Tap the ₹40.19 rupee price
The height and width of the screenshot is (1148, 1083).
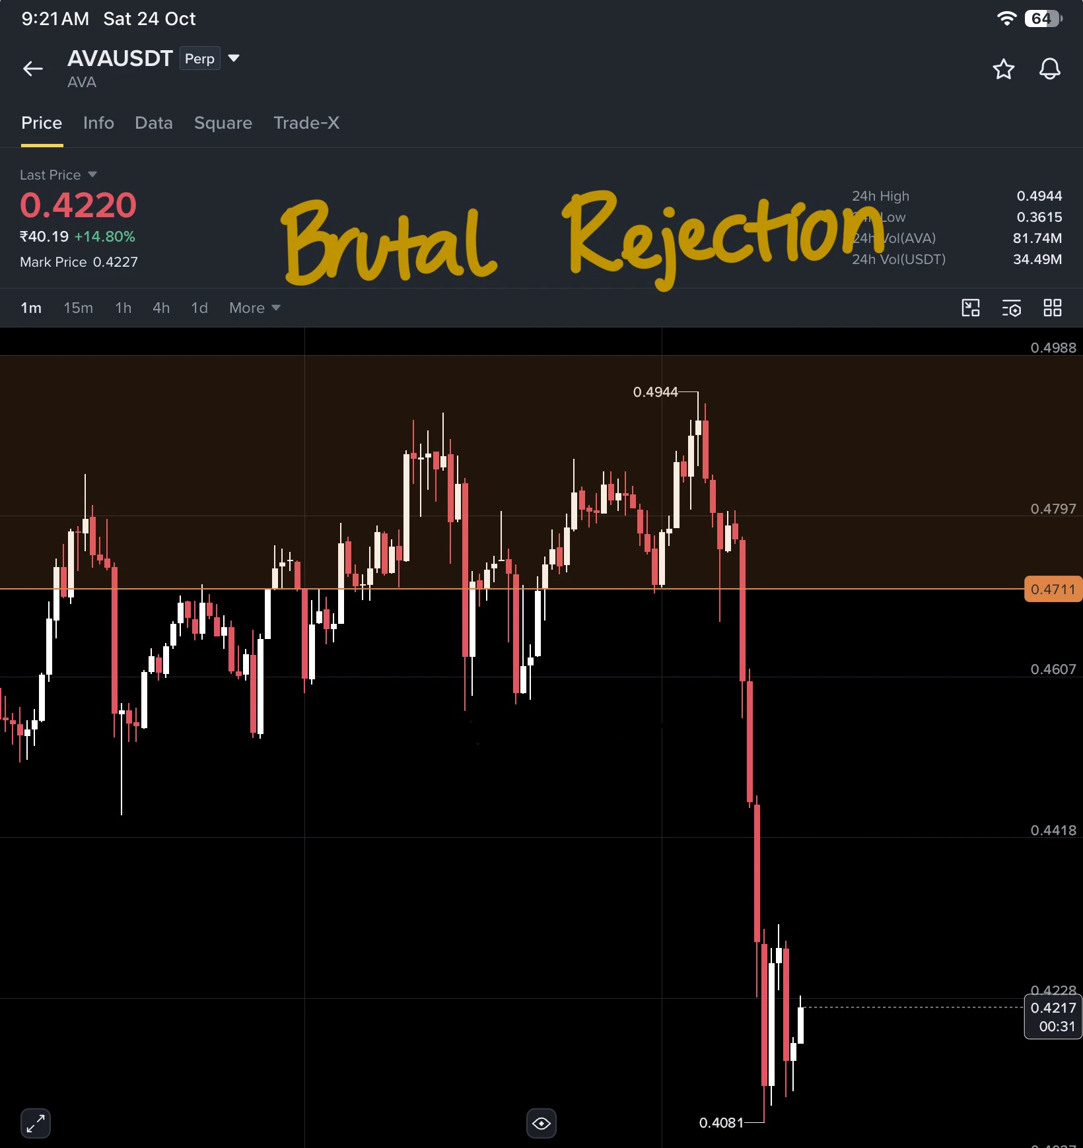pos(44,236)
